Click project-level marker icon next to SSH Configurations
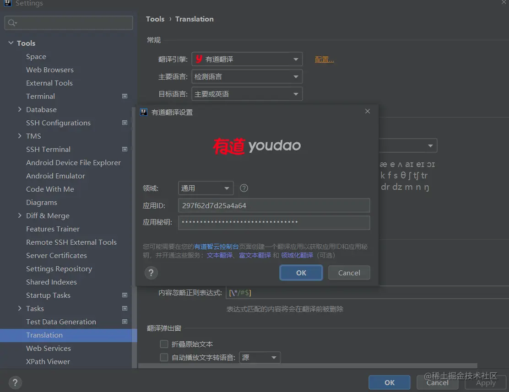The height and width of the screenshot is (392, 509). [125, 123]
